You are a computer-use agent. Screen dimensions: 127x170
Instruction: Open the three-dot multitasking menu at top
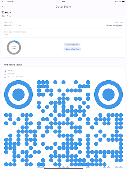click(63, 1)
